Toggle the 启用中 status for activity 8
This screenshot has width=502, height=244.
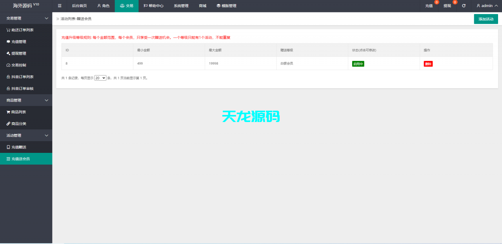click(x=357, y=63)
